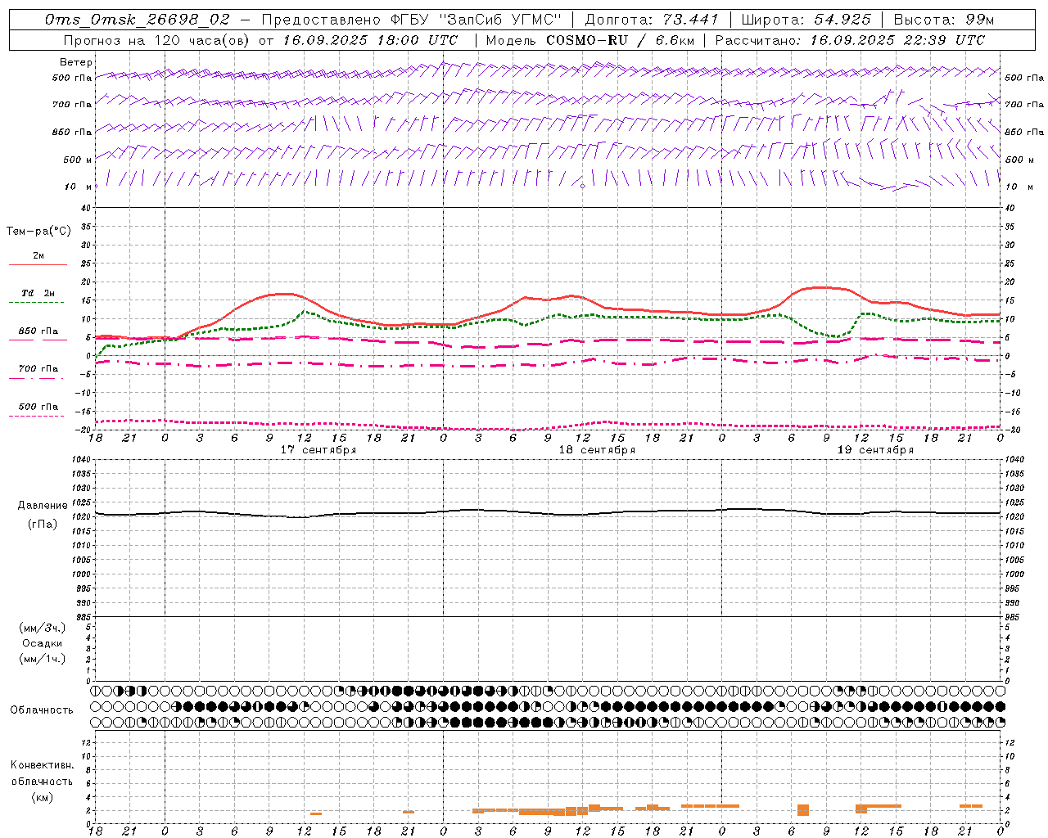Click the Осадки panel label
This screenshot has height=838, width=1048.
coord(43,643)
